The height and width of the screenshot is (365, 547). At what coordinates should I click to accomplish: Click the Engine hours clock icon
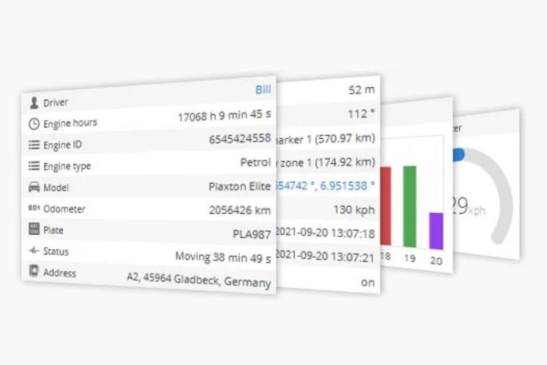pos(34,124)
